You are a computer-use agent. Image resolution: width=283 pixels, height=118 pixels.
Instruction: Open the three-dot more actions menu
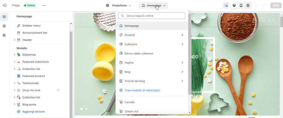tap(44, 5)
